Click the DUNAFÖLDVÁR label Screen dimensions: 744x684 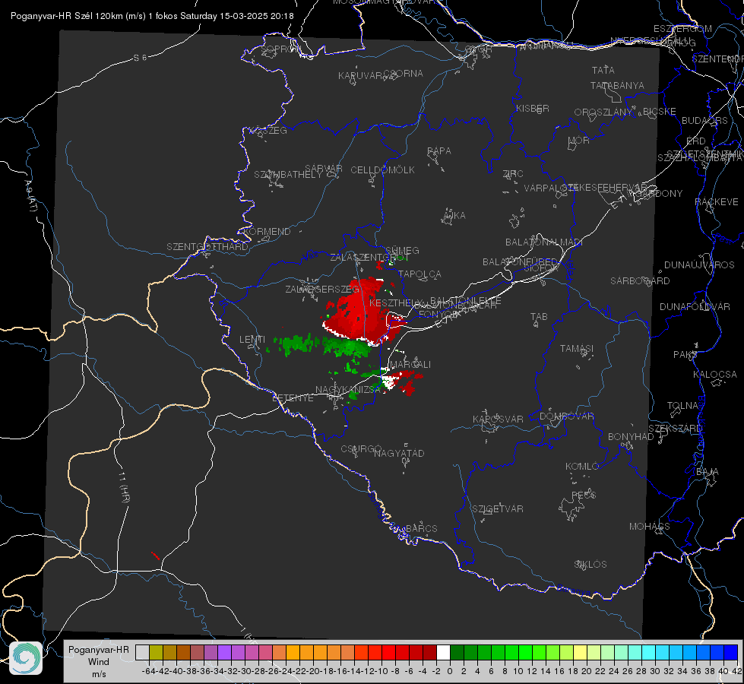click(x=695, y=306)
